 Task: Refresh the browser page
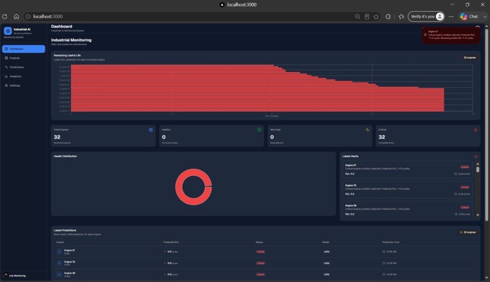(x=5, y=16)
